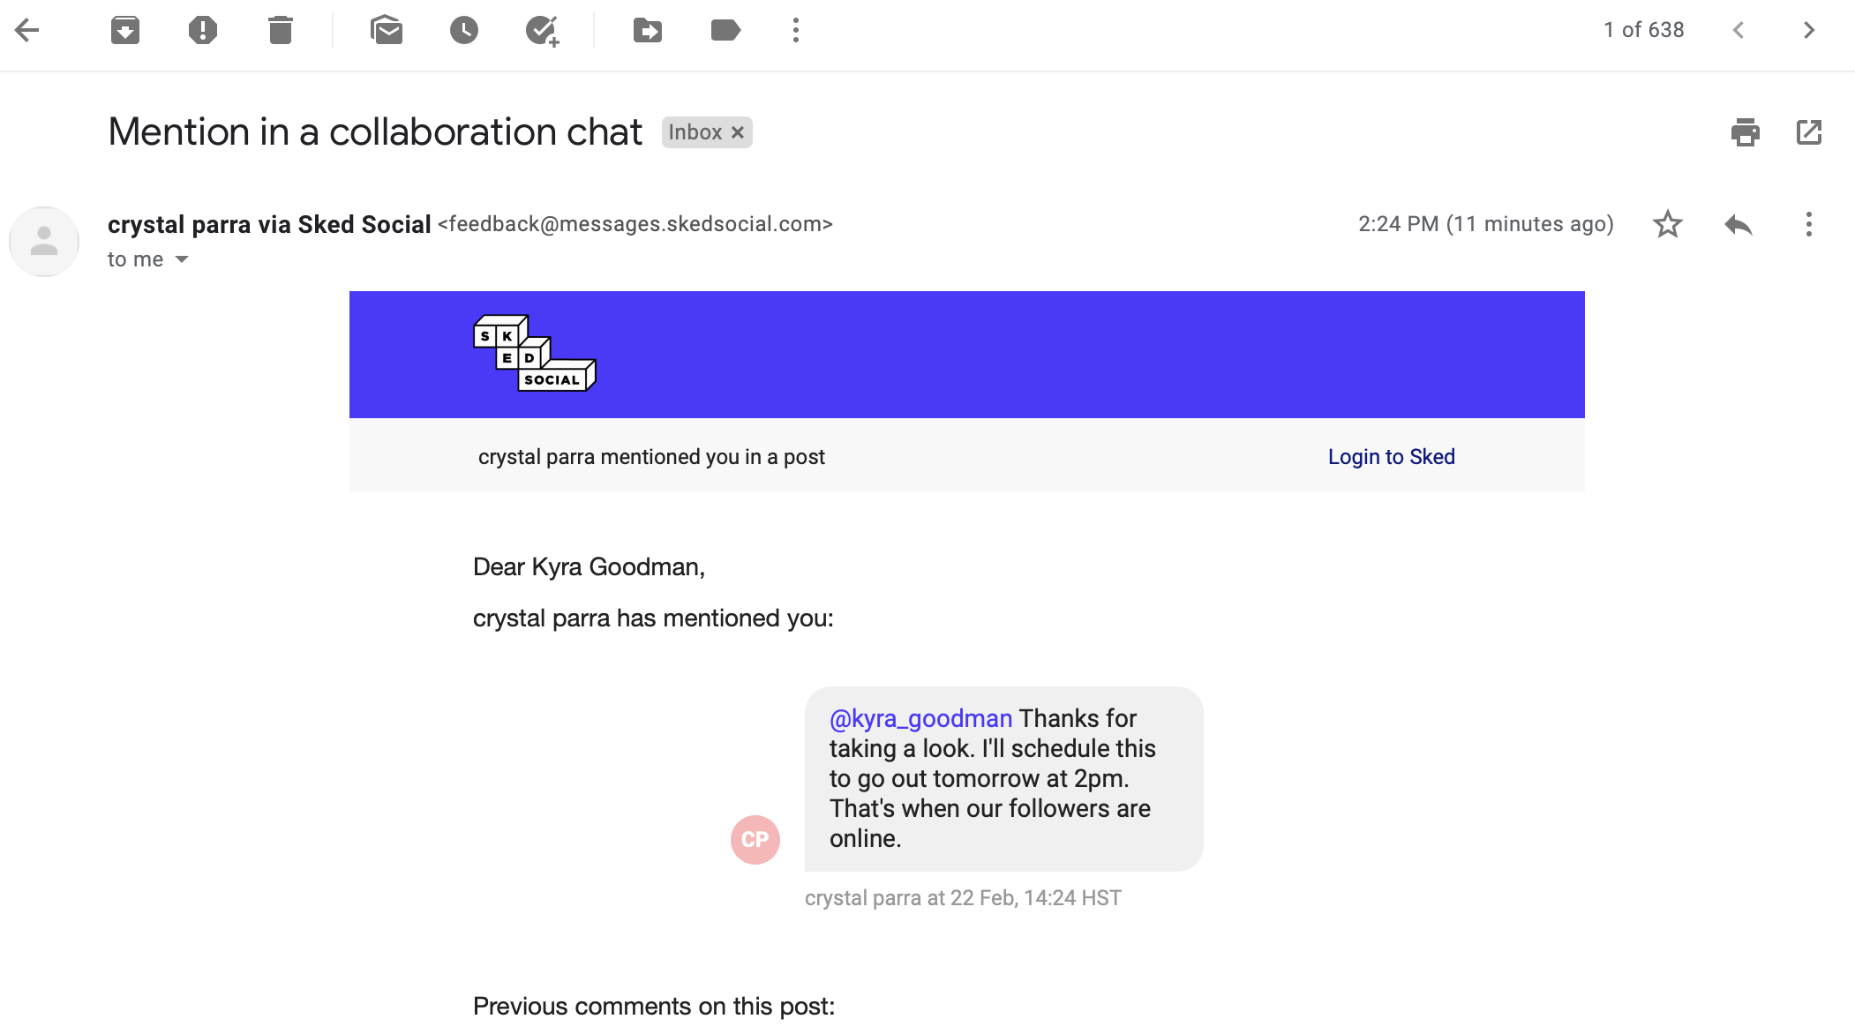This screenshot has width=1855, height=1034.
Task: Open the Move to folder menu
Action: pyautogui.click(x=647, y=31)
